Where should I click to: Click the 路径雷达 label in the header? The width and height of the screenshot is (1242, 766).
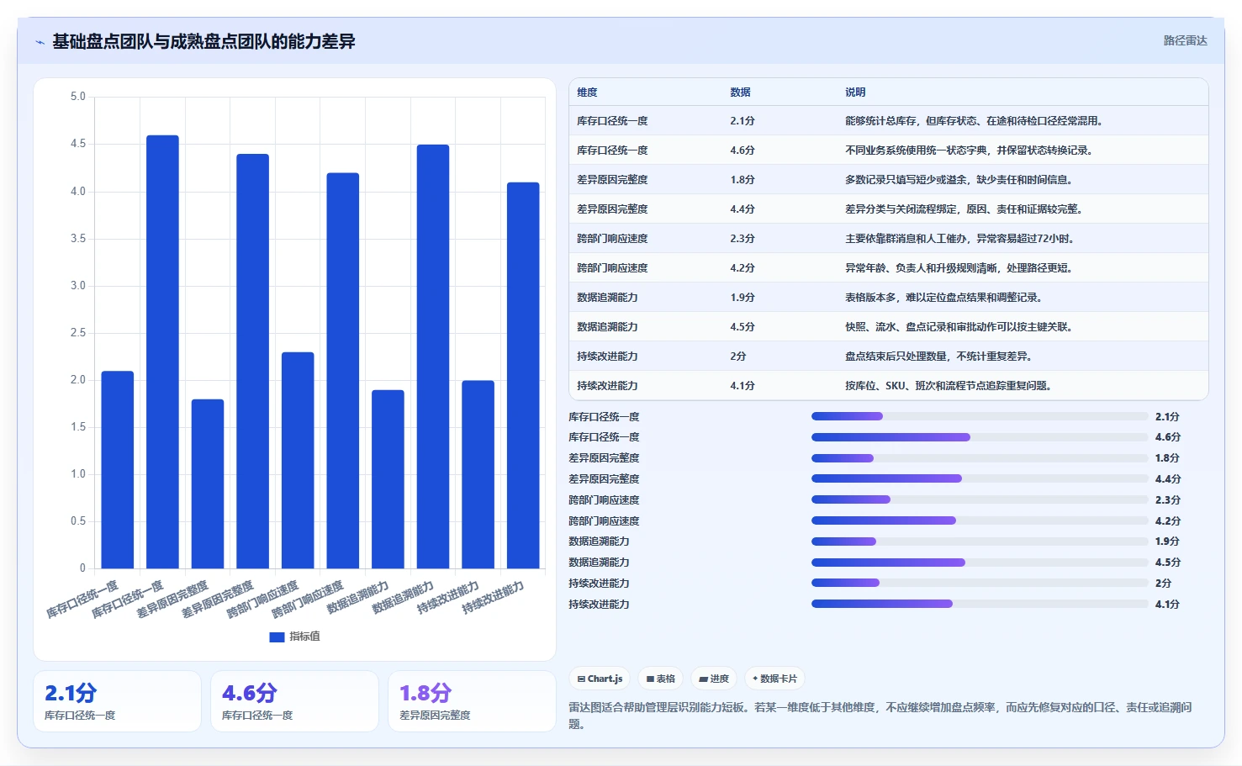[x=1185, y=40]
